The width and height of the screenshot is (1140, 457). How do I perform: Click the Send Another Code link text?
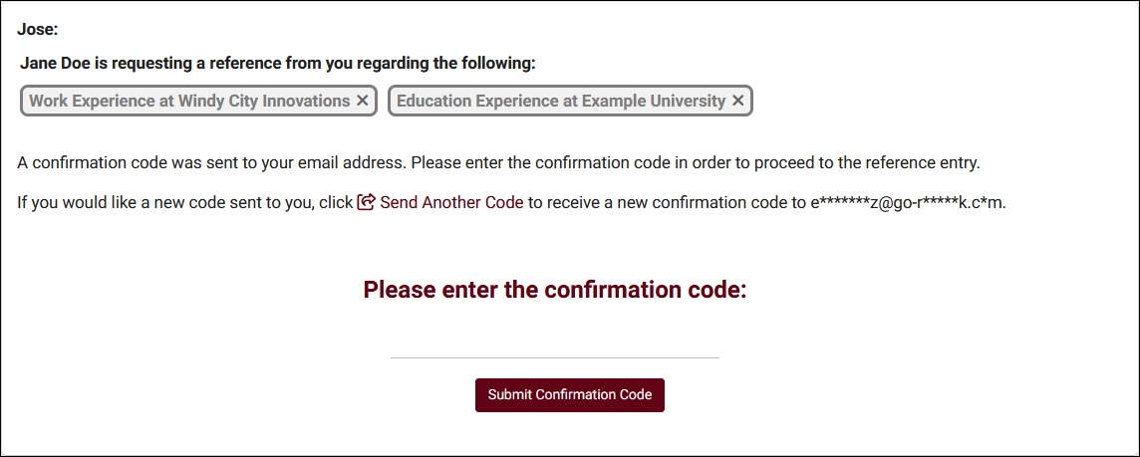(x=451, y=202)
